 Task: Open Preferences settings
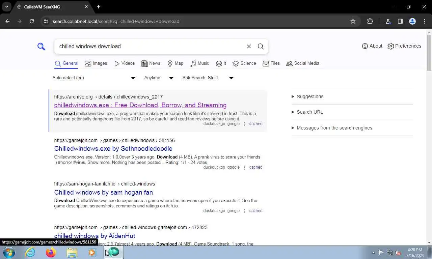point(404,46)
